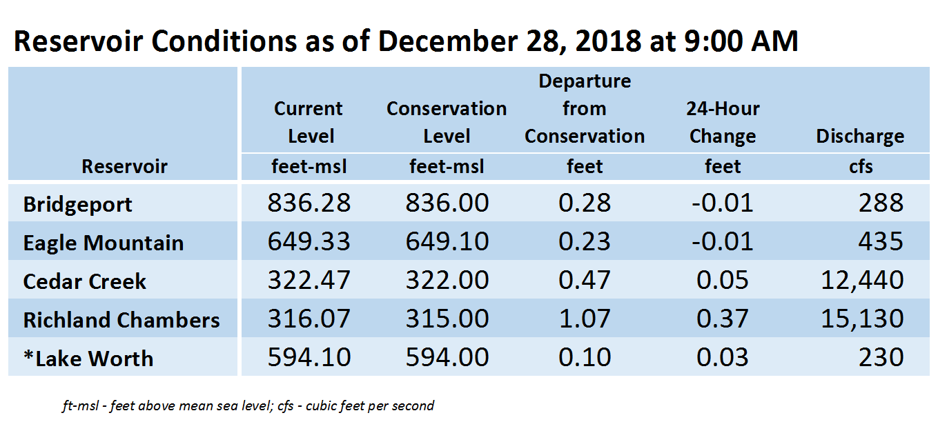Click the Departure from Conservation header
Image resolution: width=938 pixels, height=422 pixels.
(585, 108)
